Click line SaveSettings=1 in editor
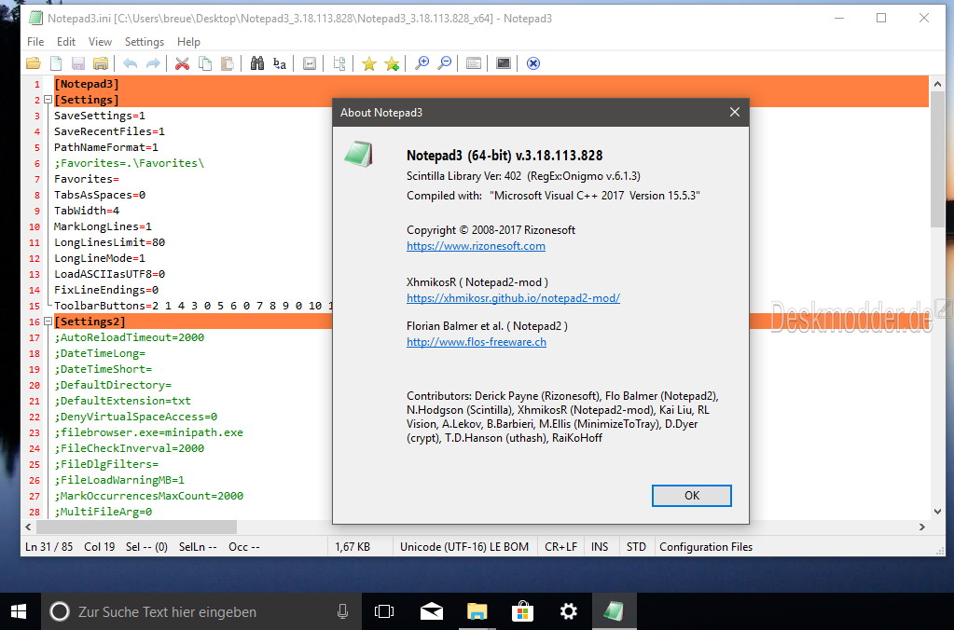This screenshot has height=630, width=954. (x=100, y=116)
